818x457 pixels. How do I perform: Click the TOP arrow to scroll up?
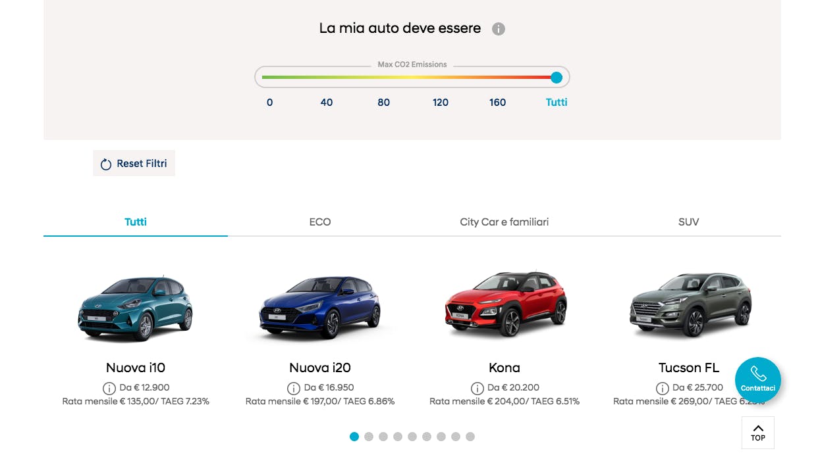(x=757, y=432)
